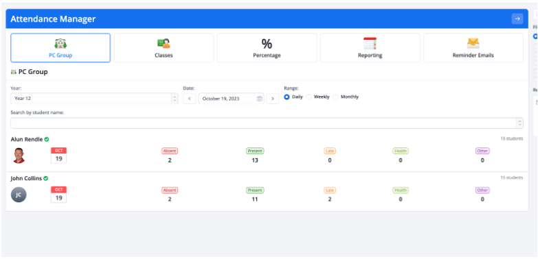The width and height of the screenshot is (538, 259).
Task: Open the Year 12 dropdown
Action: [x=94, y=99]
